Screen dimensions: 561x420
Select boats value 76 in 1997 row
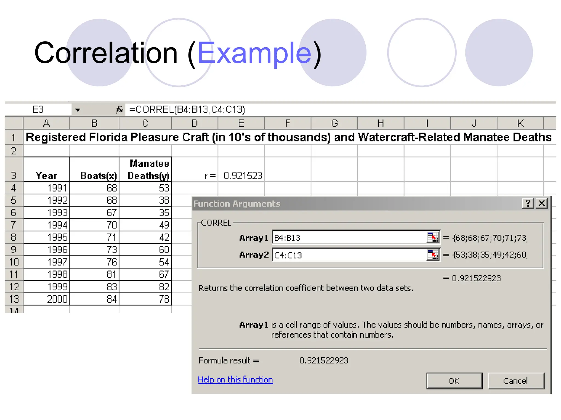pyautogui.click(x=95, y=262)
